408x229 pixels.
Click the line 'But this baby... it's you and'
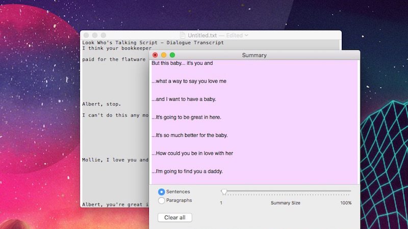point(182,63)
